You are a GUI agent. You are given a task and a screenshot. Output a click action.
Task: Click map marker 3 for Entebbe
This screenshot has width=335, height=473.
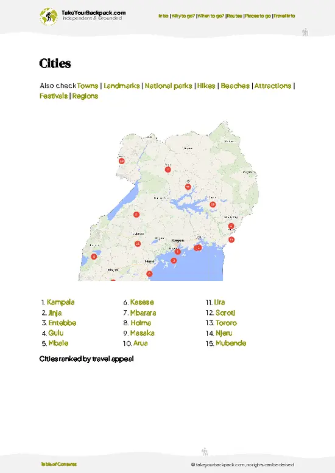174,260
